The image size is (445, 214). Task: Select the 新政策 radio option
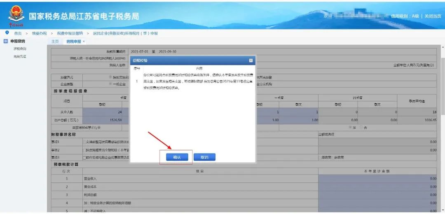(333, 157)
